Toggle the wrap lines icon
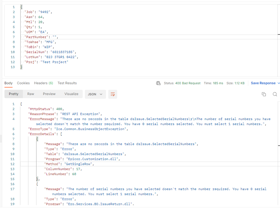This screenshot has height=209, width=280. (x=113, y=94)
